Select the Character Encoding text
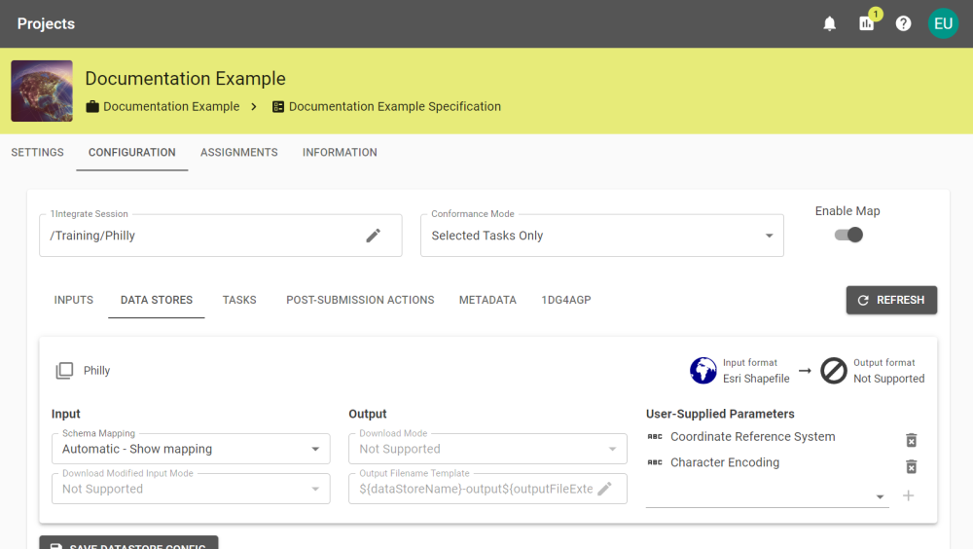Viewport: 973px width, 549px height. pyautogui.click(x=725, y=462)
